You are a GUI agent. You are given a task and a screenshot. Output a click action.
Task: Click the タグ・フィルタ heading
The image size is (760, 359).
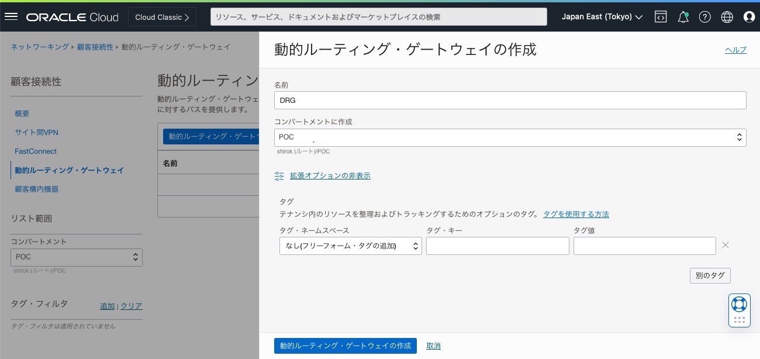39,303
